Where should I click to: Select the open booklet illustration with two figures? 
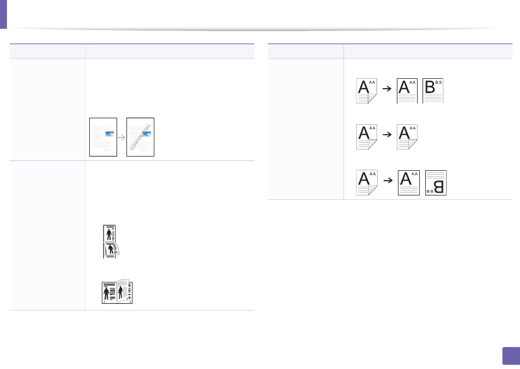pyautogui.click(x=117, y=291)
